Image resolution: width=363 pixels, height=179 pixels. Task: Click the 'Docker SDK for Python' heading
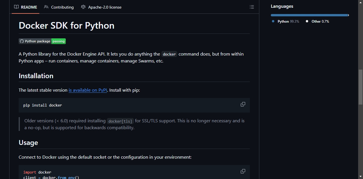67,25
